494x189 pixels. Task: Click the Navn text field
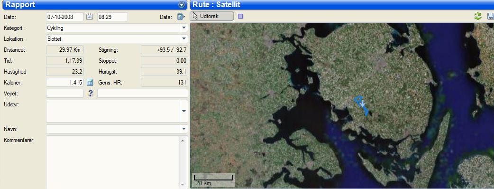click(113, 129)
